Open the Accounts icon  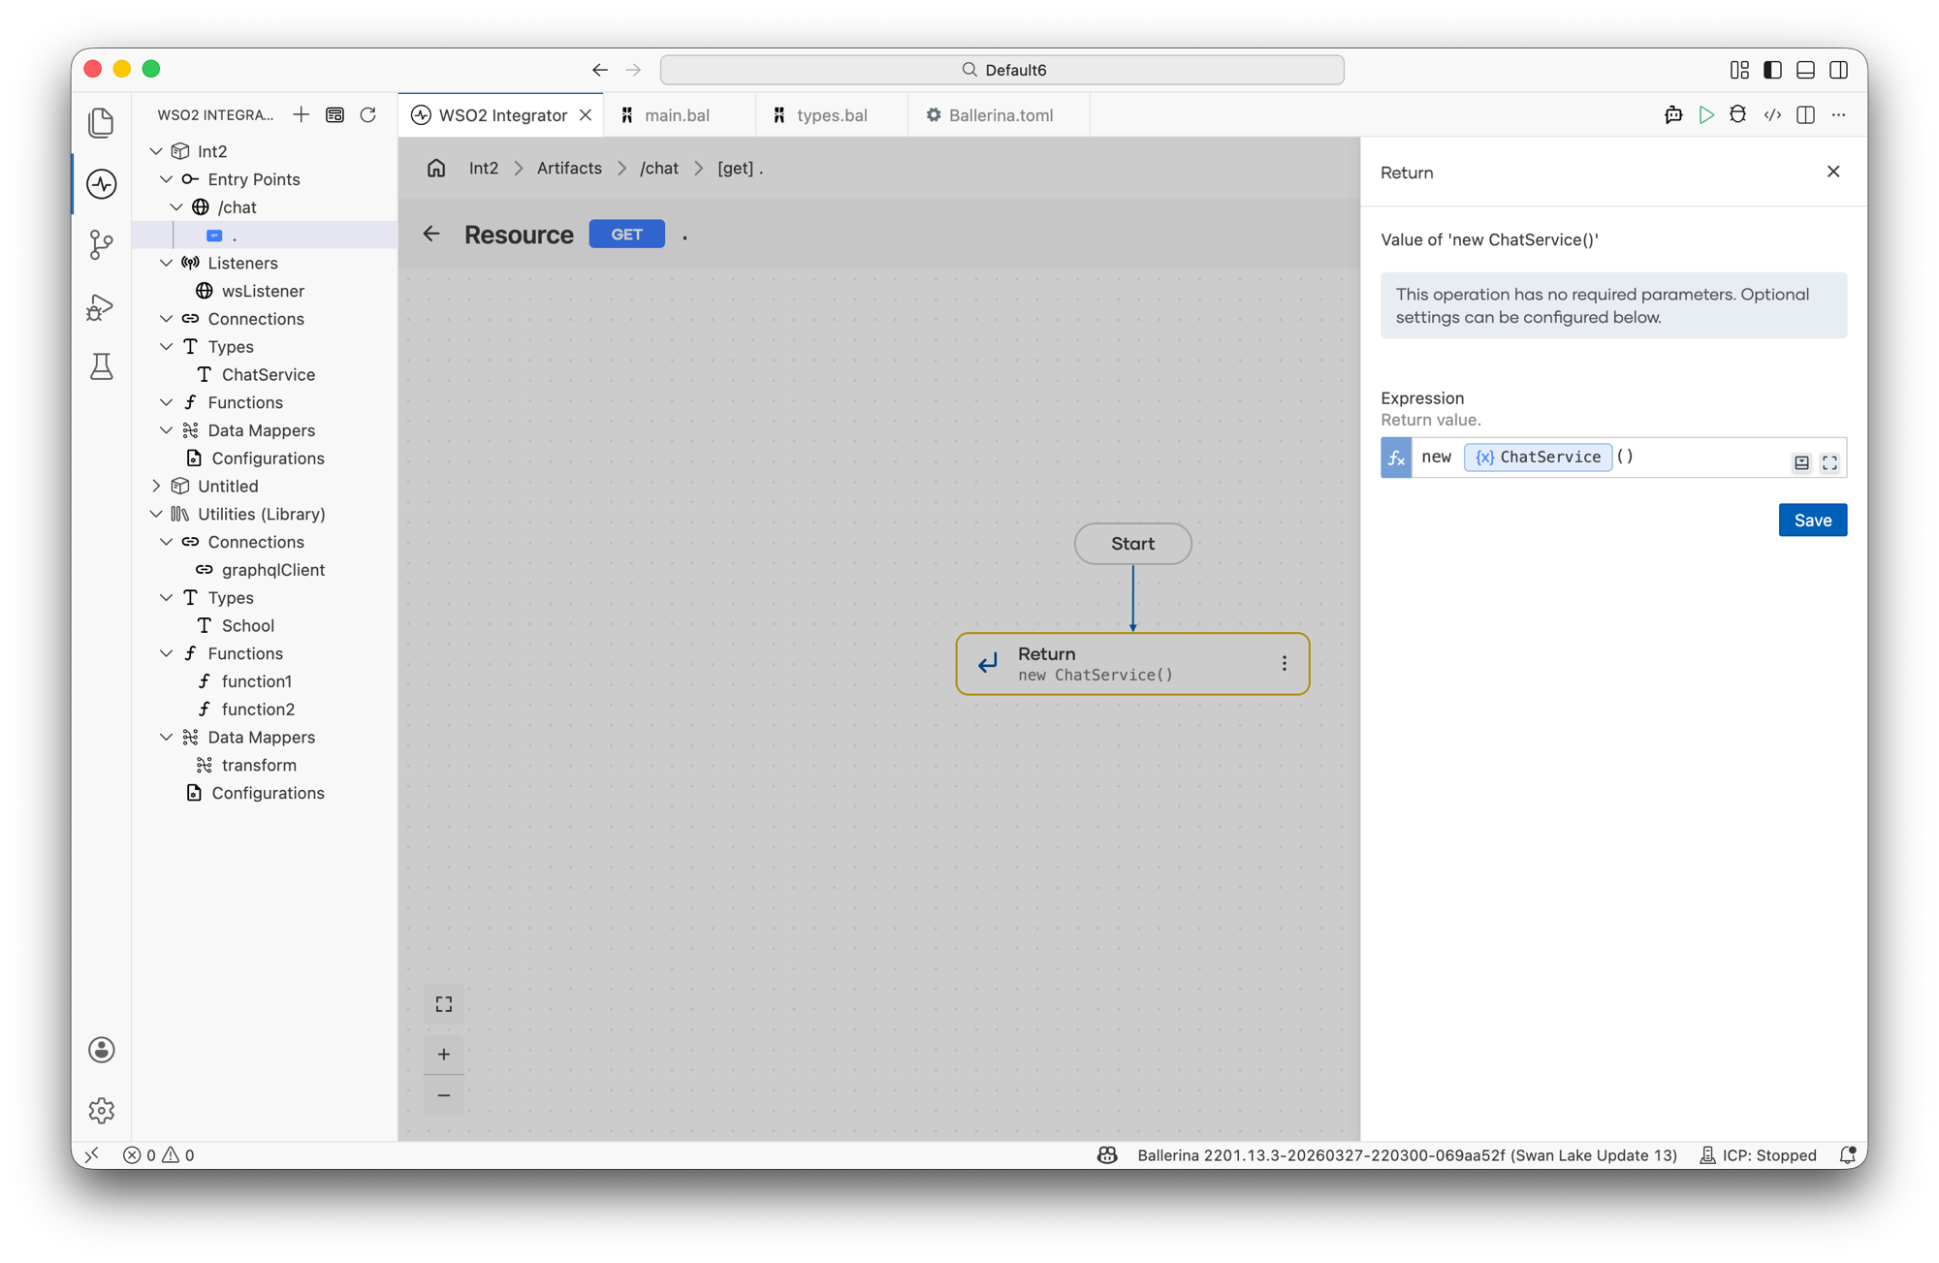coord(102,1050)
